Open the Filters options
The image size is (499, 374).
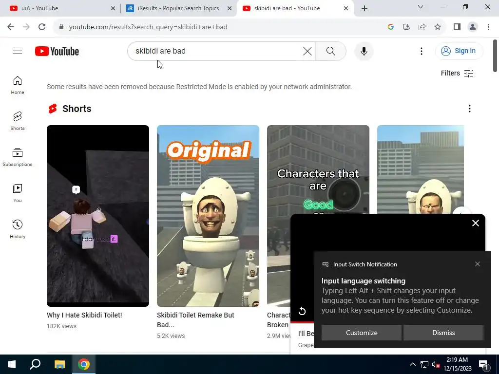457,73
